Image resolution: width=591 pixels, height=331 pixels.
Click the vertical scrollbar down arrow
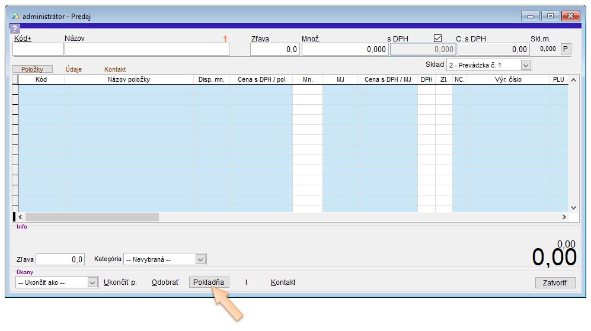[573, 207]
